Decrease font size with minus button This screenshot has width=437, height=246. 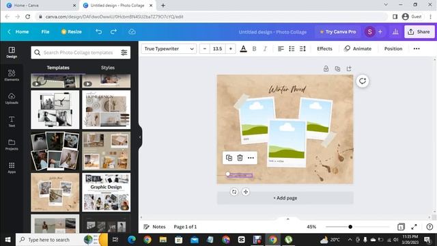pos(205,49)
